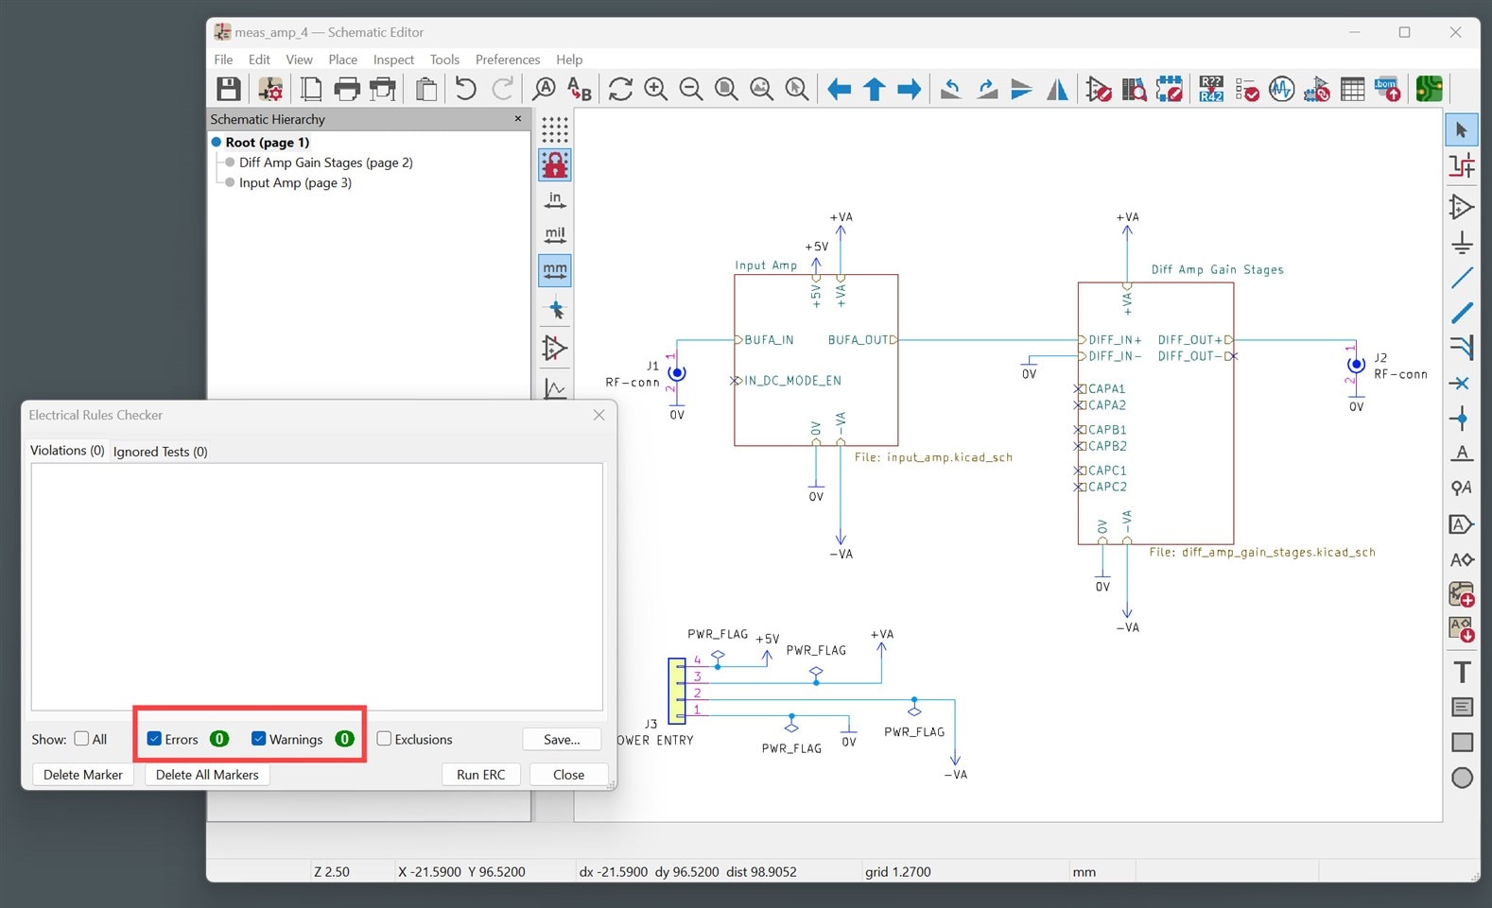Click the Print icon in the toolbar

point(347,89)
